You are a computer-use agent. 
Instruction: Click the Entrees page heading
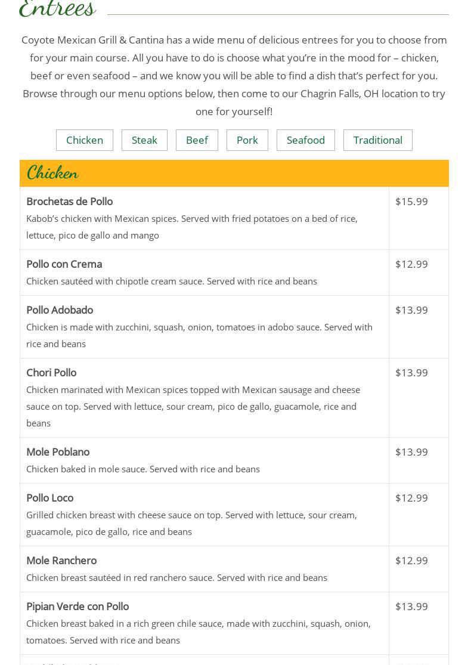pos(58,8)
